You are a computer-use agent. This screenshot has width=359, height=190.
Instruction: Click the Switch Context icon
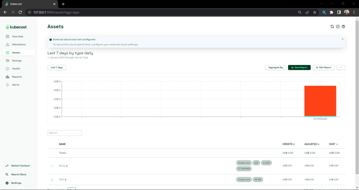point(7,165)
